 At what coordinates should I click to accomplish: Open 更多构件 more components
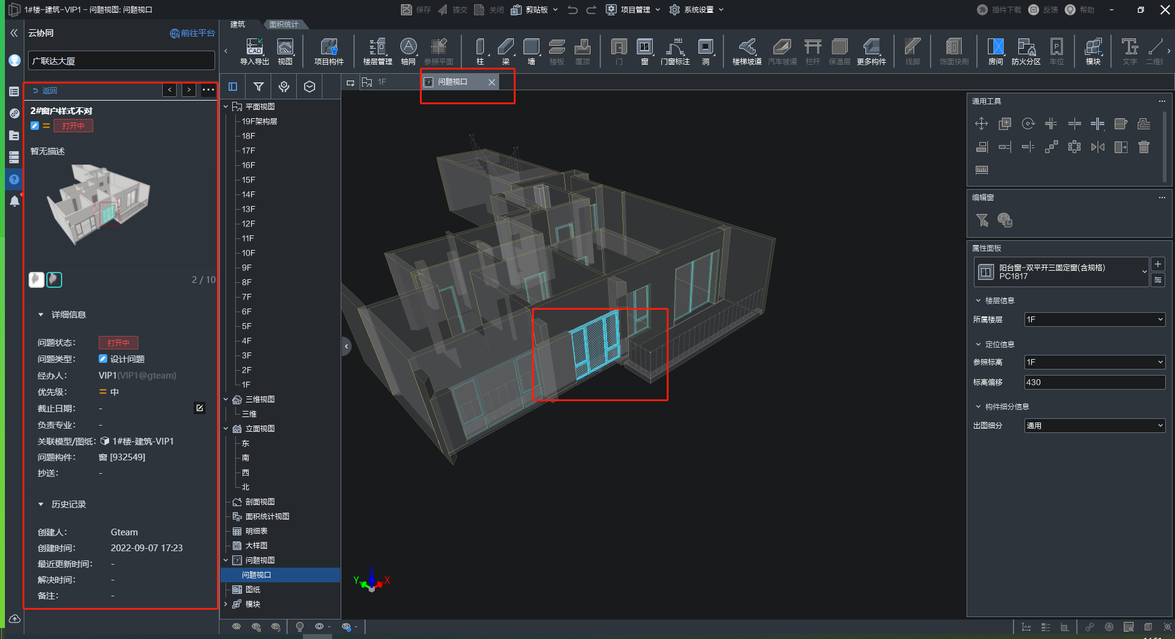pos(871,51)
